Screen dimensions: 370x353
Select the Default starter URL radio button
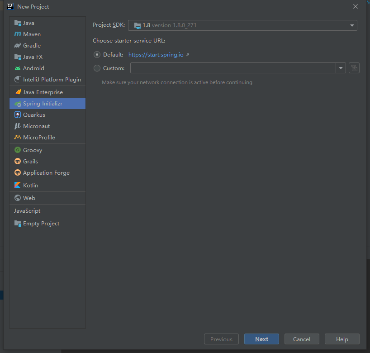pos(97,55)
